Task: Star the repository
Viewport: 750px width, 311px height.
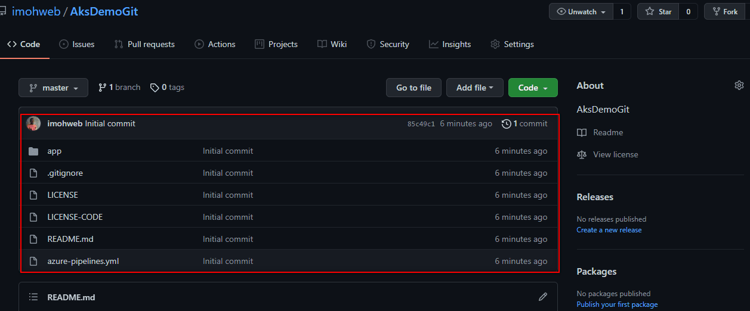Action: point(658,11)
